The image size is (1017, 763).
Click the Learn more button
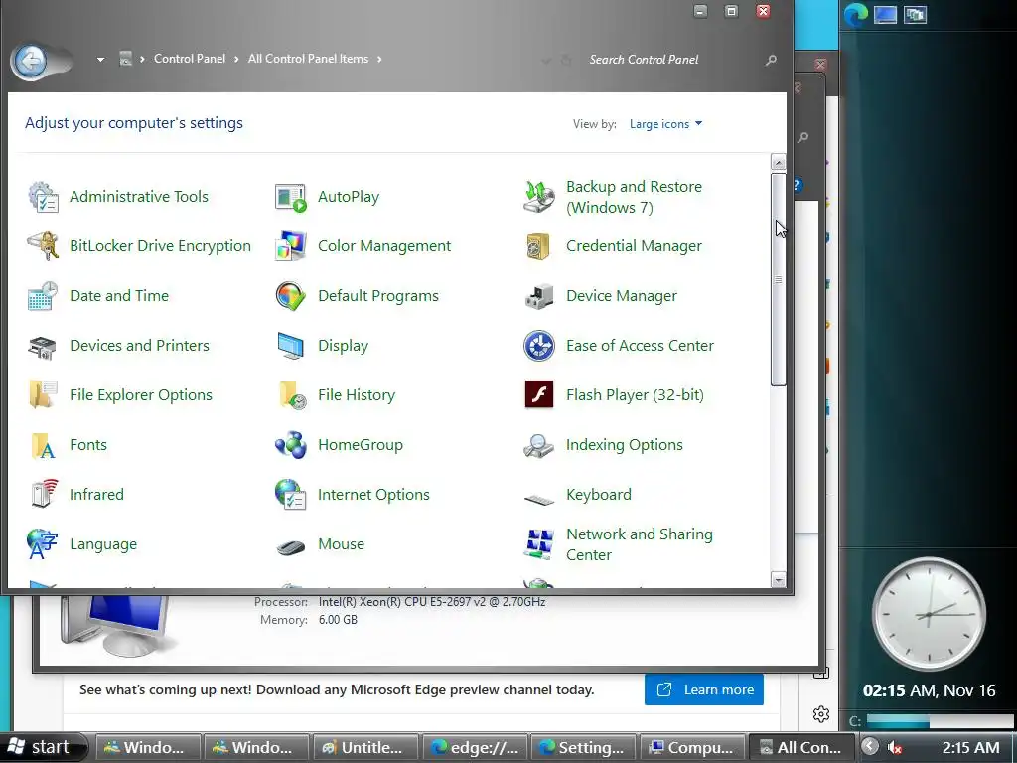704,689
